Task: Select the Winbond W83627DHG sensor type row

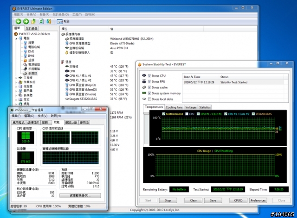Action: [x=109, y=39]
